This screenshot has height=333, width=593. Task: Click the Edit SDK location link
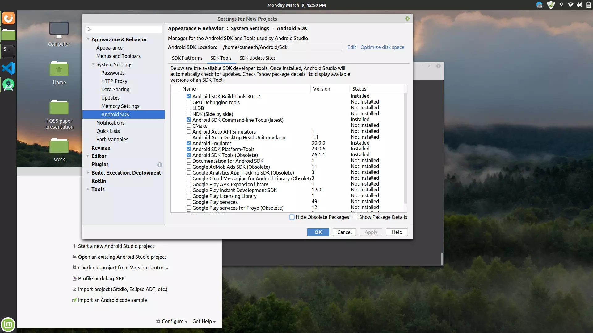(351, 47)
